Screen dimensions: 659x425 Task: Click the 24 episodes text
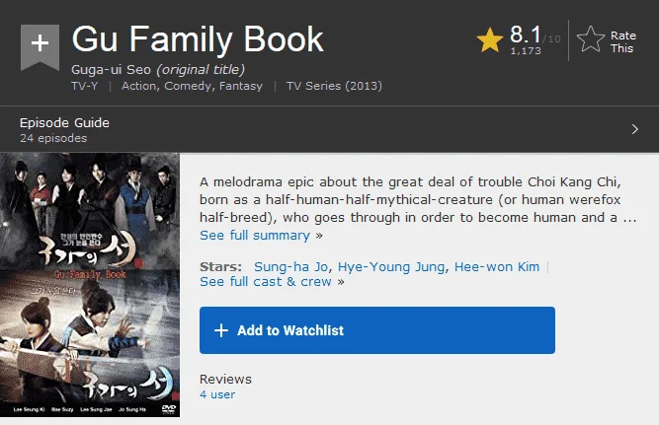[x=53, y=138]
